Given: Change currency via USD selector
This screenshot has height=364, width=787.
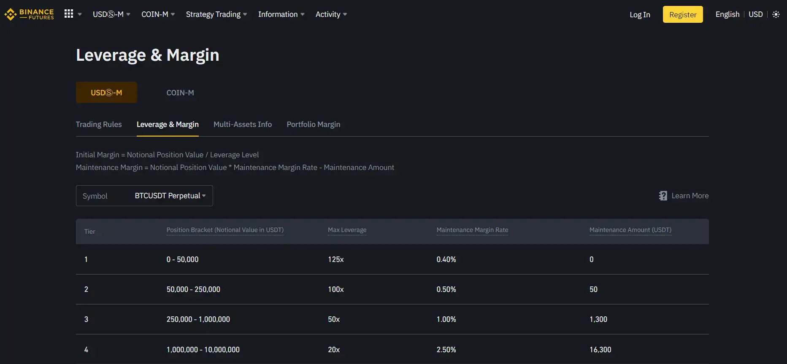Looking at the screenshot, I should 755,14.
